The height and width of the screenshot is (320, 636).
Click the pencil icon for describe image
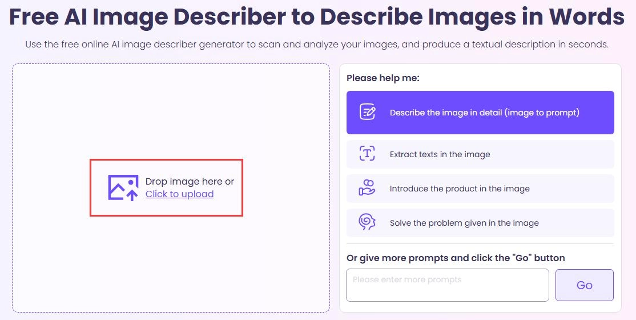coord(367,112)
